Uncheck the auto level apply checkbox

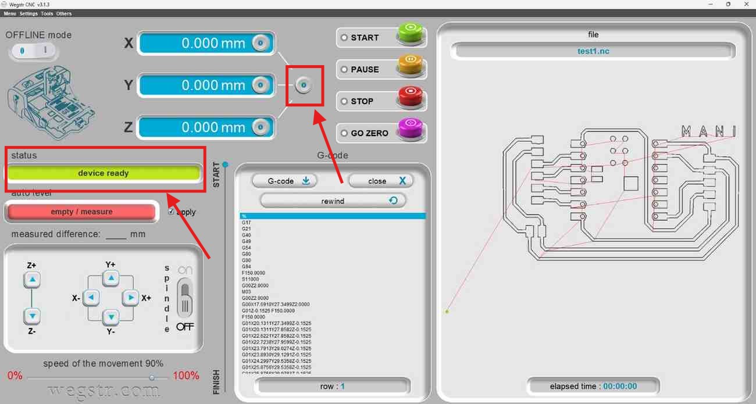(x=170, y=212)
